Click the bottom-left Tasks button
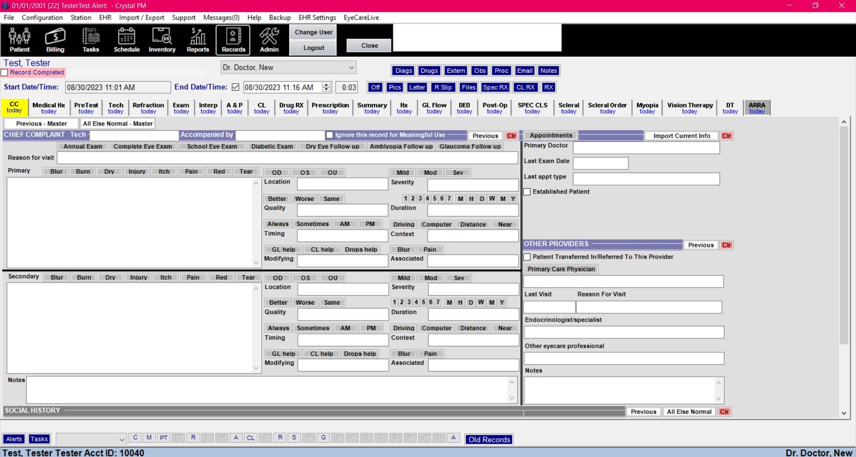Image resolution: width=856 pixels, height=457 pixels. pos(39,439)
